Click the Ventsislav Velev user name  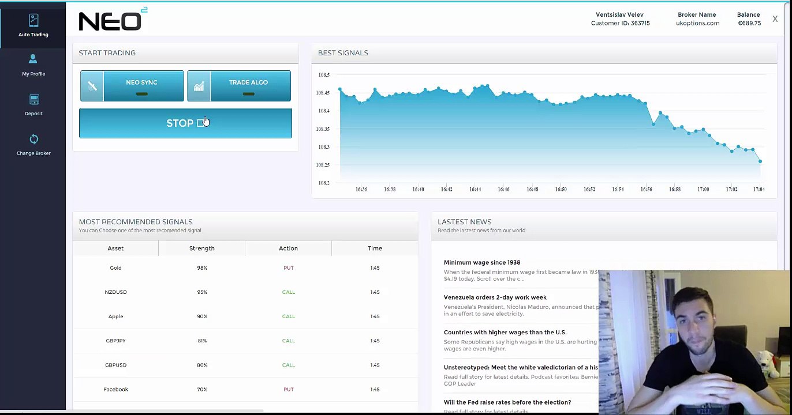[x=619, y=14]
